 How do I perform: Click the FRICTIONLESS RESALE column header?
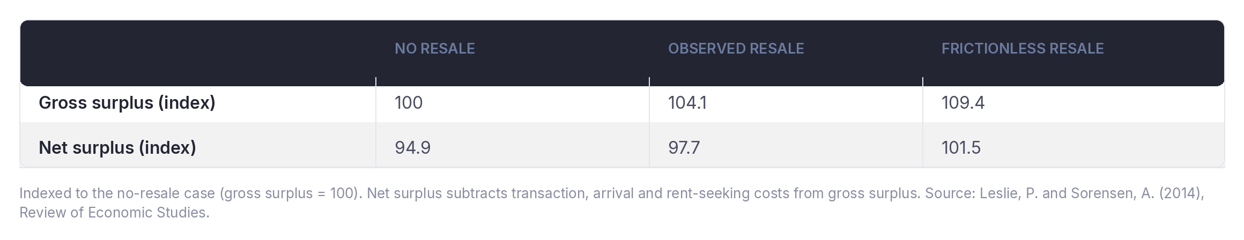click(x=1022, y=49)
